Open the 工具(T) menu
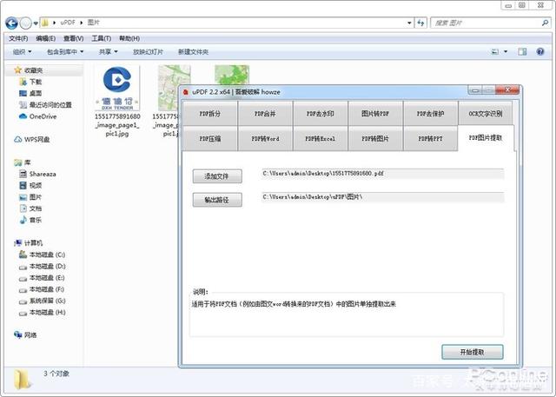Image resolution: width=556 pixels, height=397 pixels. pos(101,38)
